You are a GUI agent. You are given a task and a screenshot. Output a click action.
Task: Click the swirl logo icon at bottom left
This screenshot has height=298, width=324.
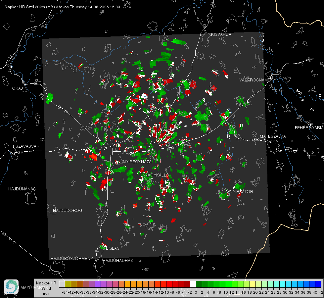coord(11,287)
